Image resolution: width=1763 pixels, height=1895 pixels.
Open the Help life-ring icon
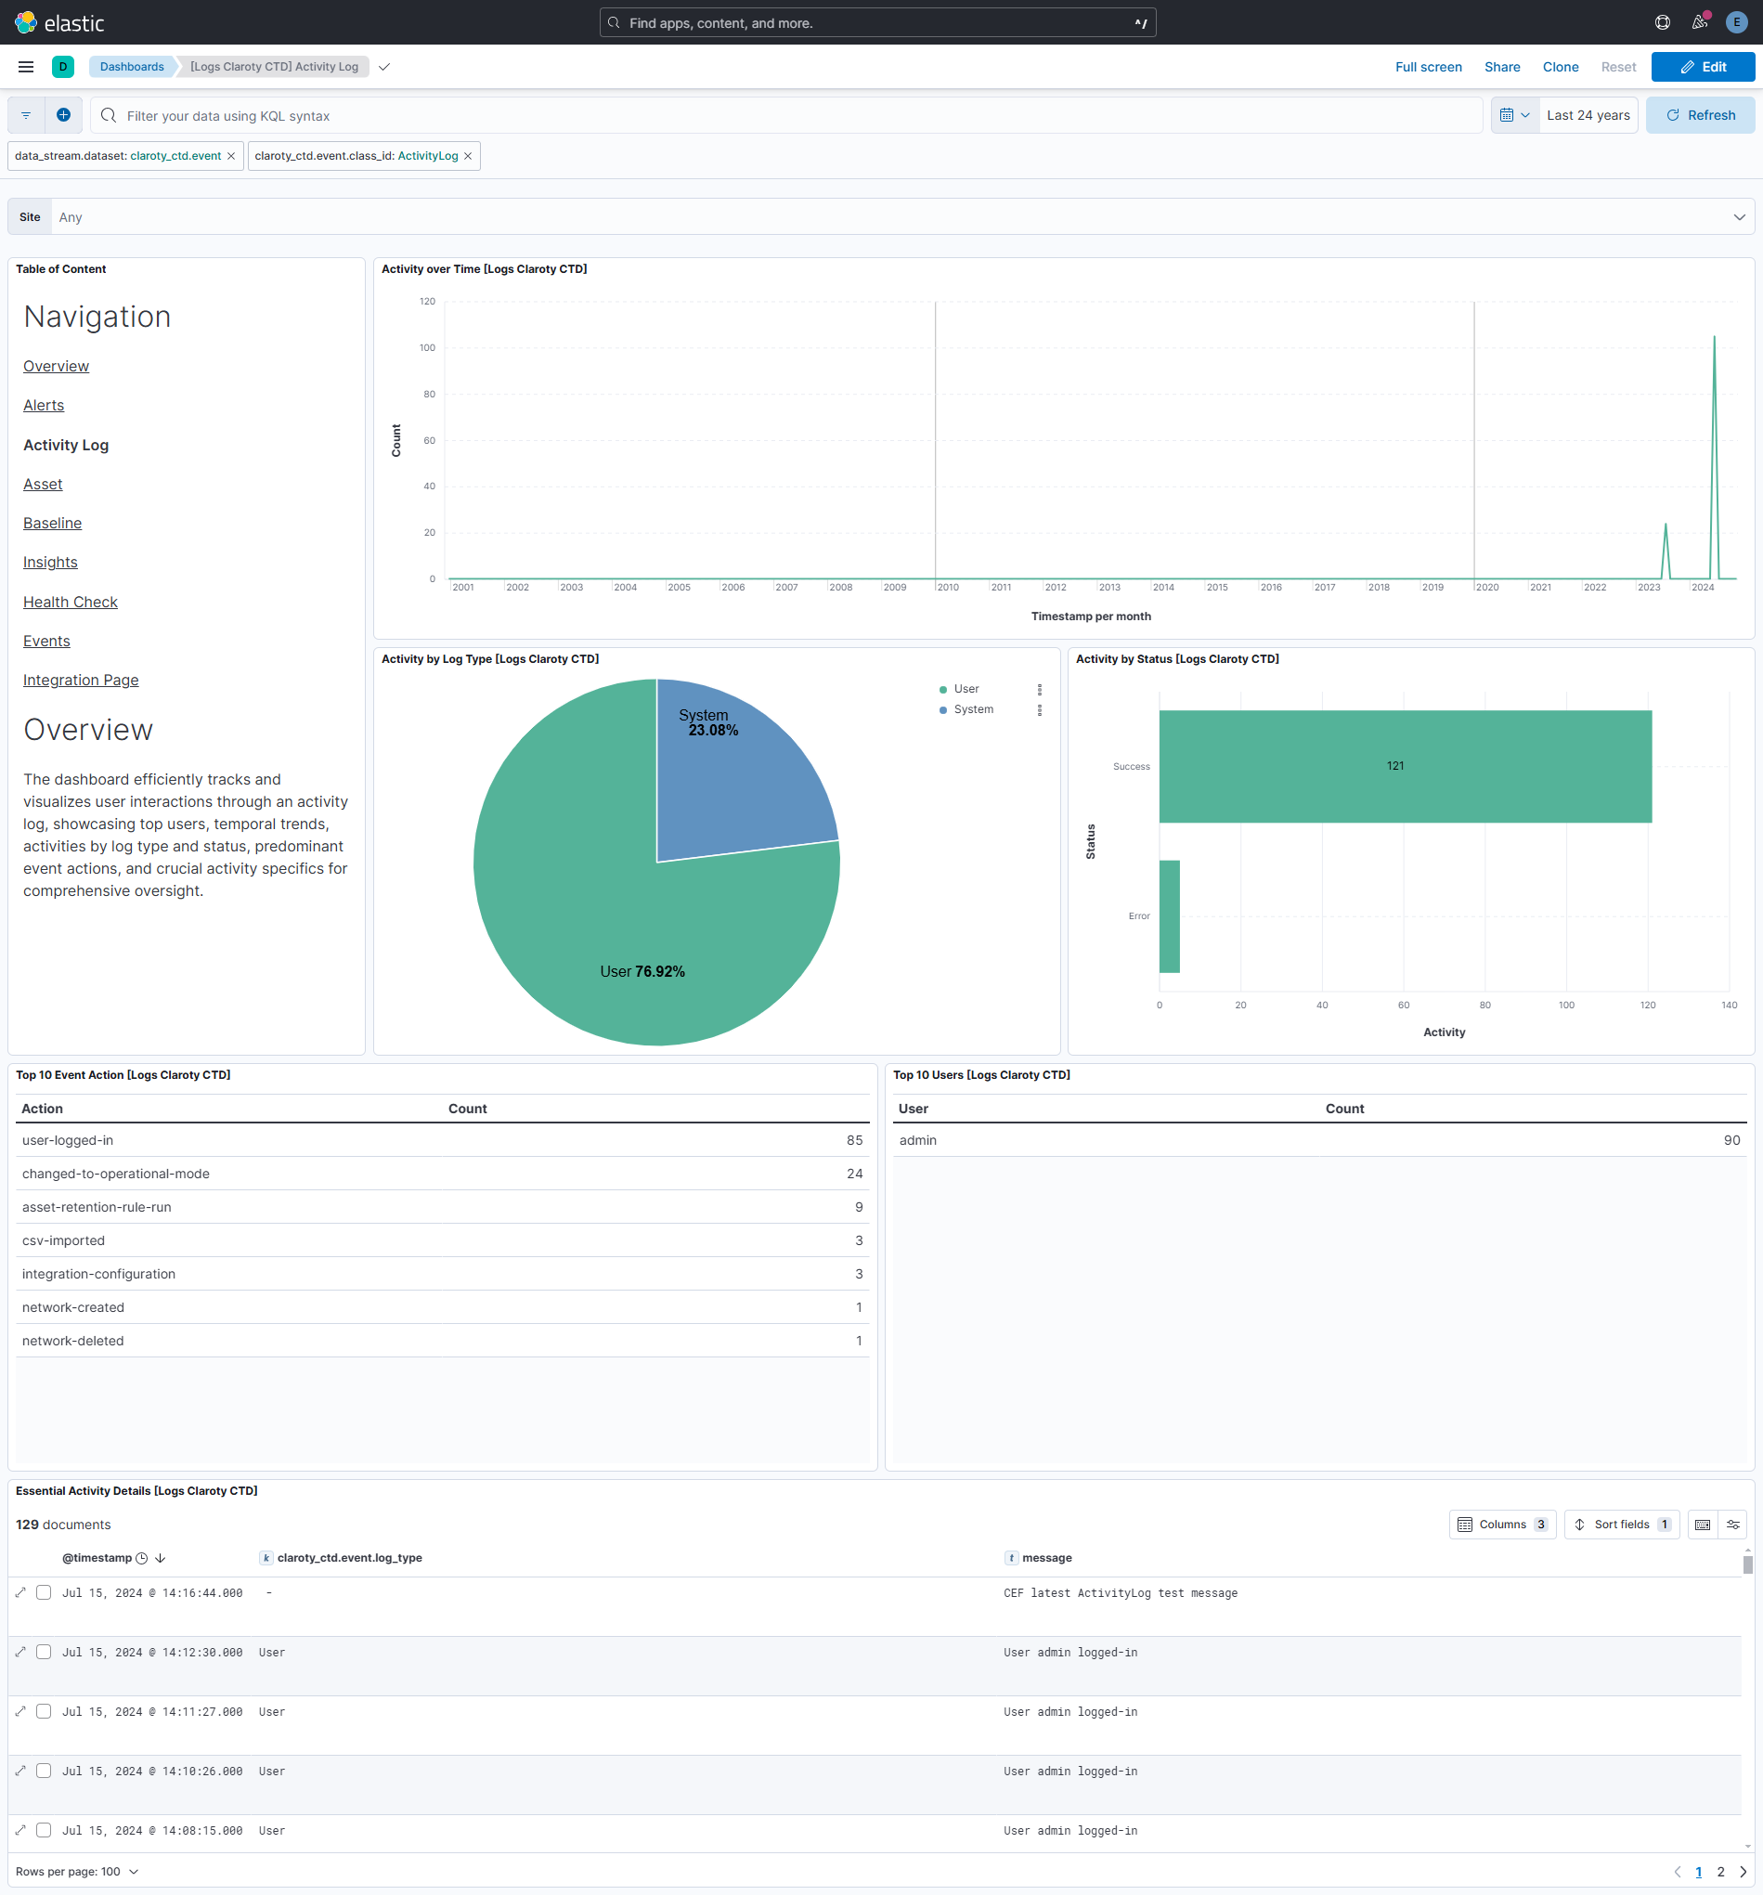coord(1661,22)
